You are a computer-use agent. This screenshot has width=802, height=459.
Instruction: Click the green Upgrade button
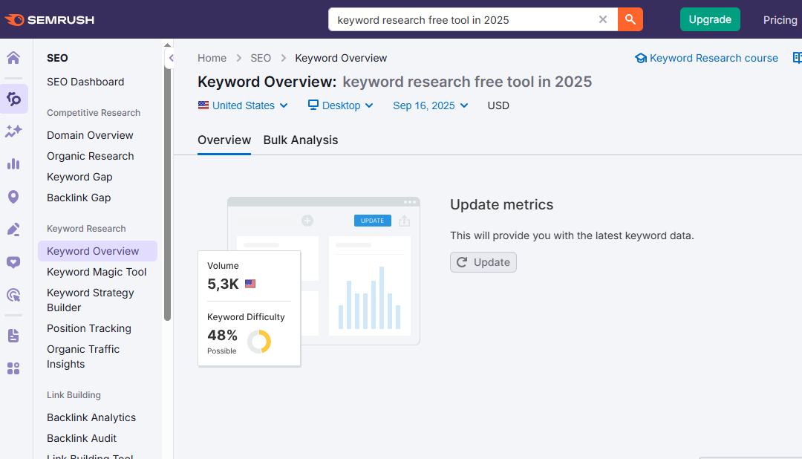710,19
